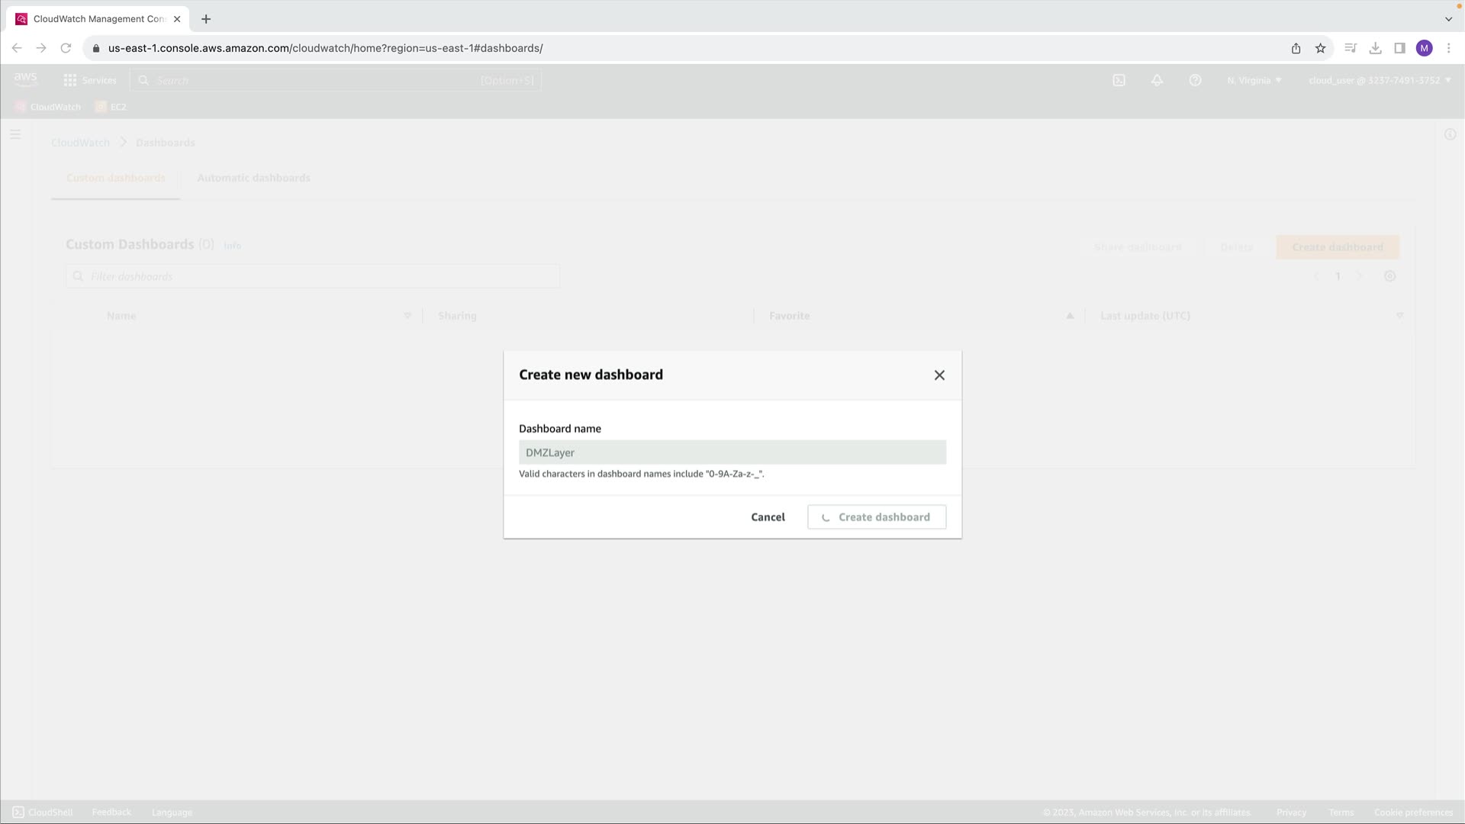Viewport: 1465px width, 824px height.
Task: Expand the N. Virginia region dropdown
Action: point(1254,80)
